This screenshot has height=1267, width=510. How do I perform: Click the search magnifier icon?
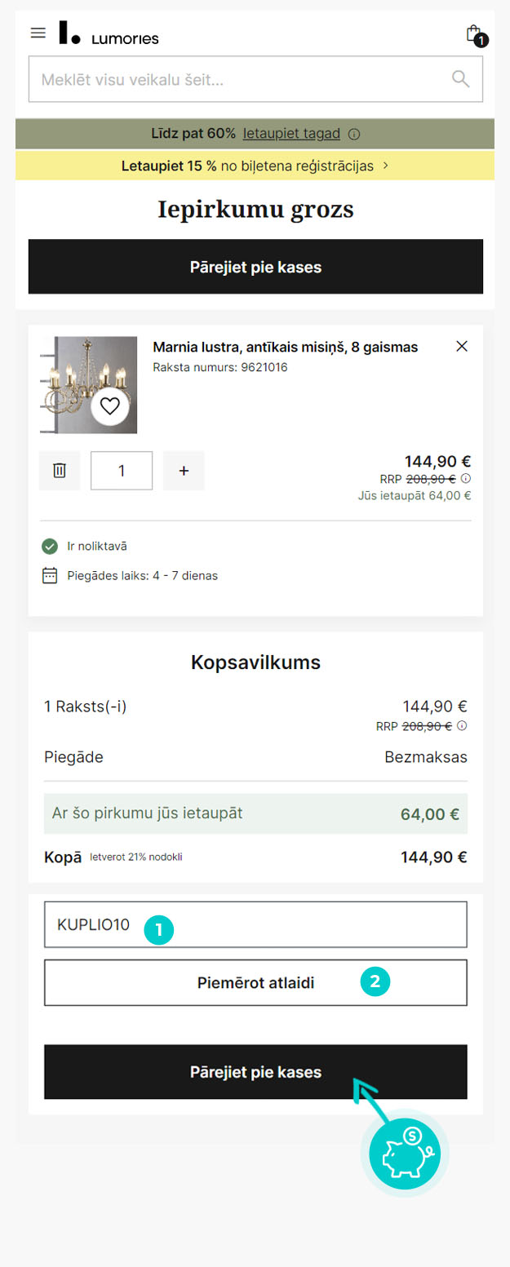pyautogui.click(x=461, y=78)
